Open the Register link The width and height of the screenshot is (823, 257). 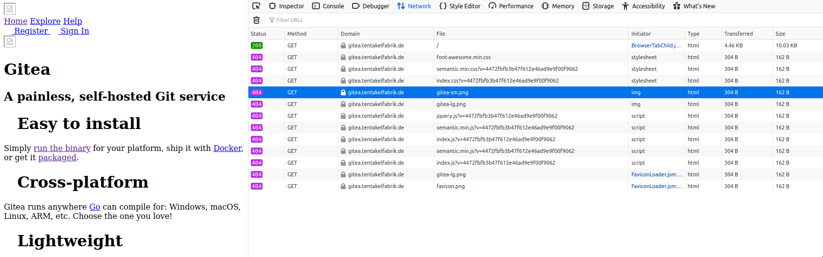point(31,31)
